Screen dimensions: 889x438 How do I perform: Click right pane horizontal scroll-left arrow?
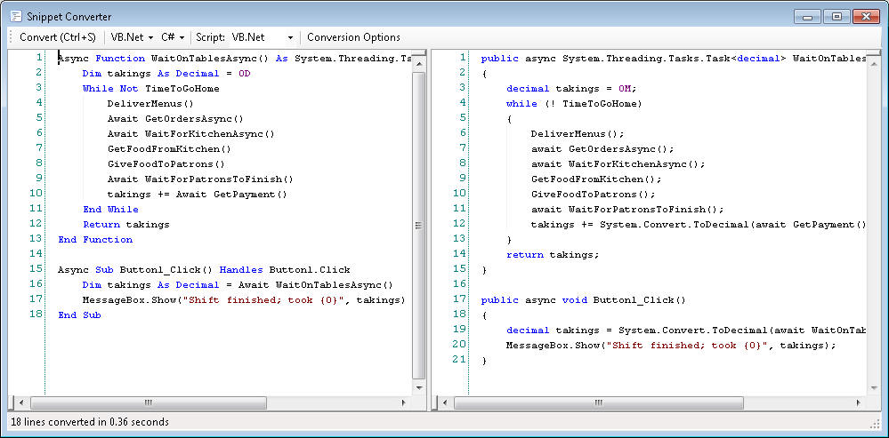click(x=444, y=402)
